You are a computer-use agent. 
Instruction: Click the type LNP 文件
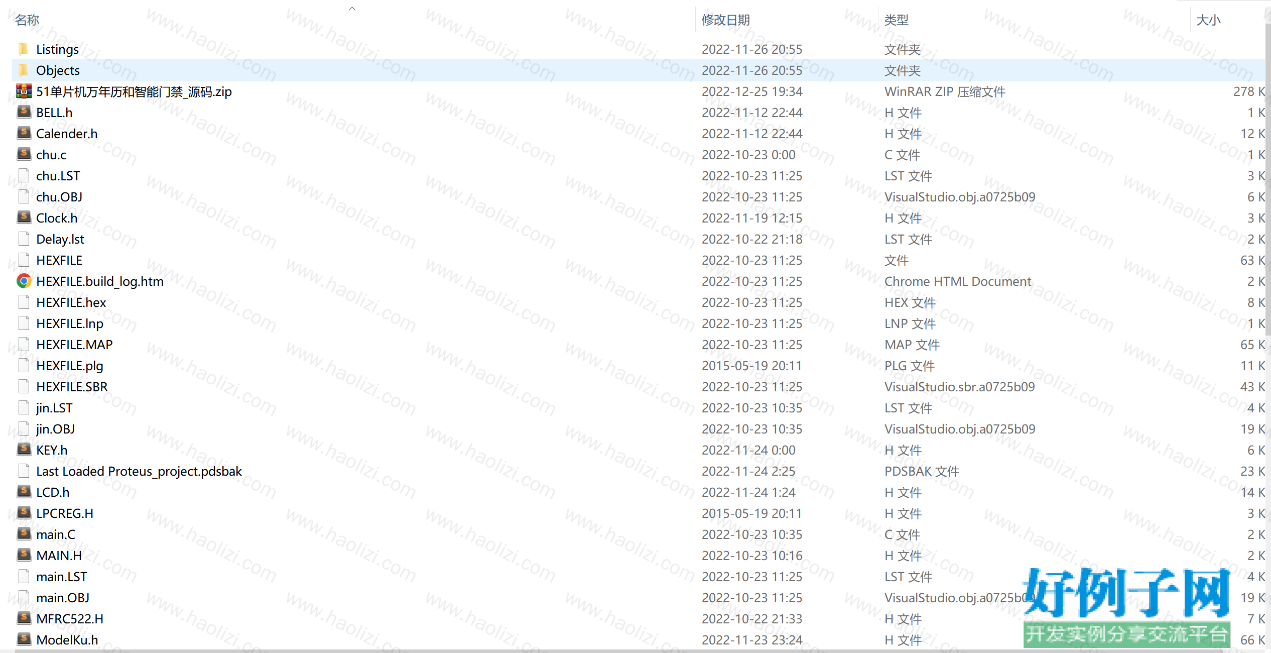[x=910, y=323]
